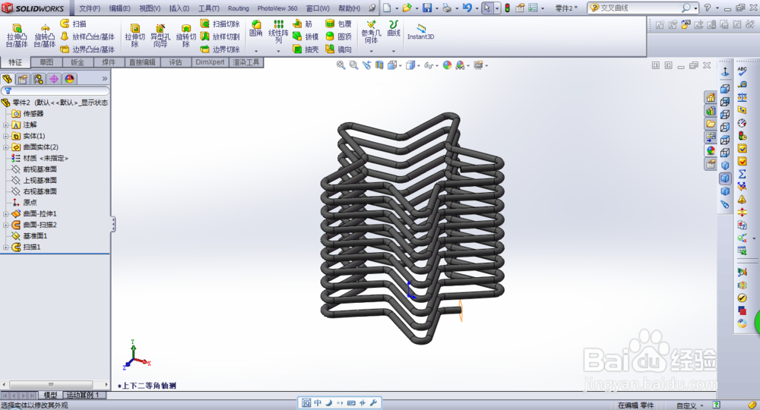760x410 pixels.
Task: Open the 异型孔向导 hole wizard
Action: tap(160, 36)
